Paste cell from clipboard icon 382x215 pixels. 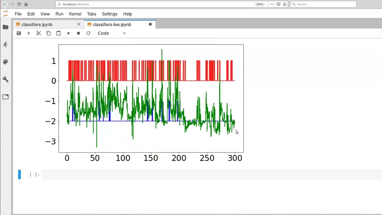[x=58, y=33]
